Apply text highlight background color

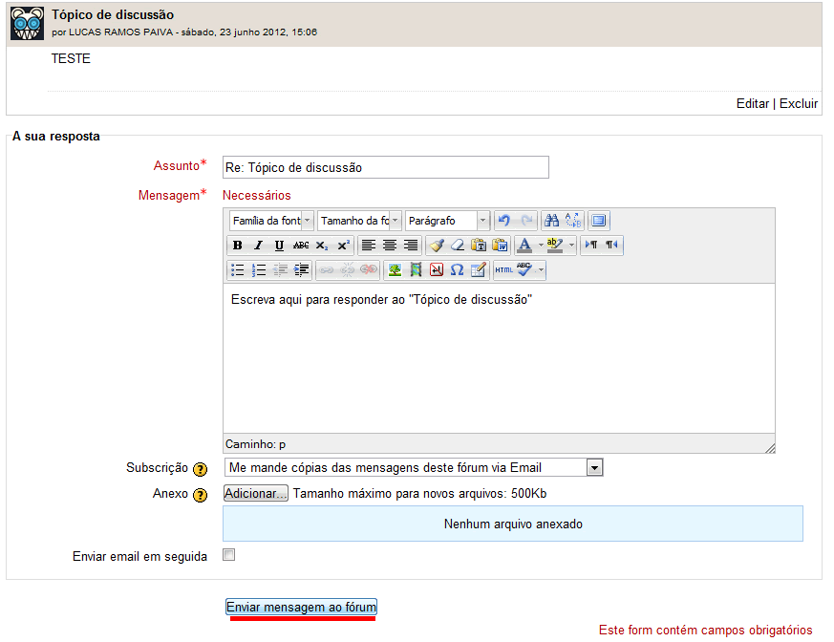tap(554, 246)
